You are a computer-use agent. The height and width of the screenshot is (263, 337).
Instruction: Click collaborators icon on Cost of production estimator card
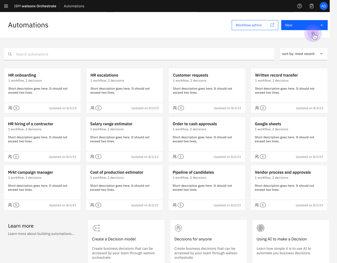(x=92, y=205)
